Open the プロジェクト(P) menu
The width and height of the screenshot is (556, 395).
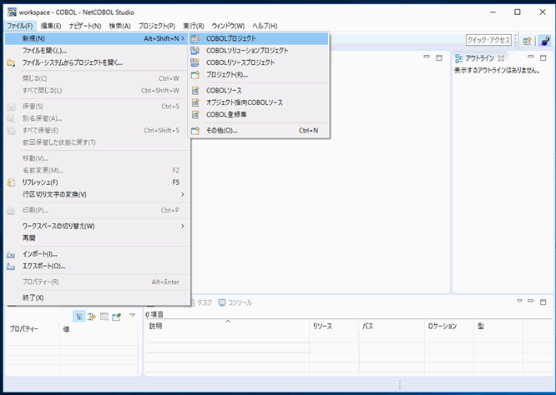point(156,26)
